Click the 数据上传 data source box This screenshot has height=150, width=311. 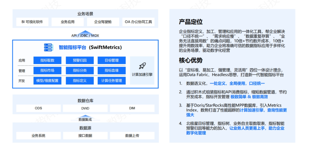132,136
